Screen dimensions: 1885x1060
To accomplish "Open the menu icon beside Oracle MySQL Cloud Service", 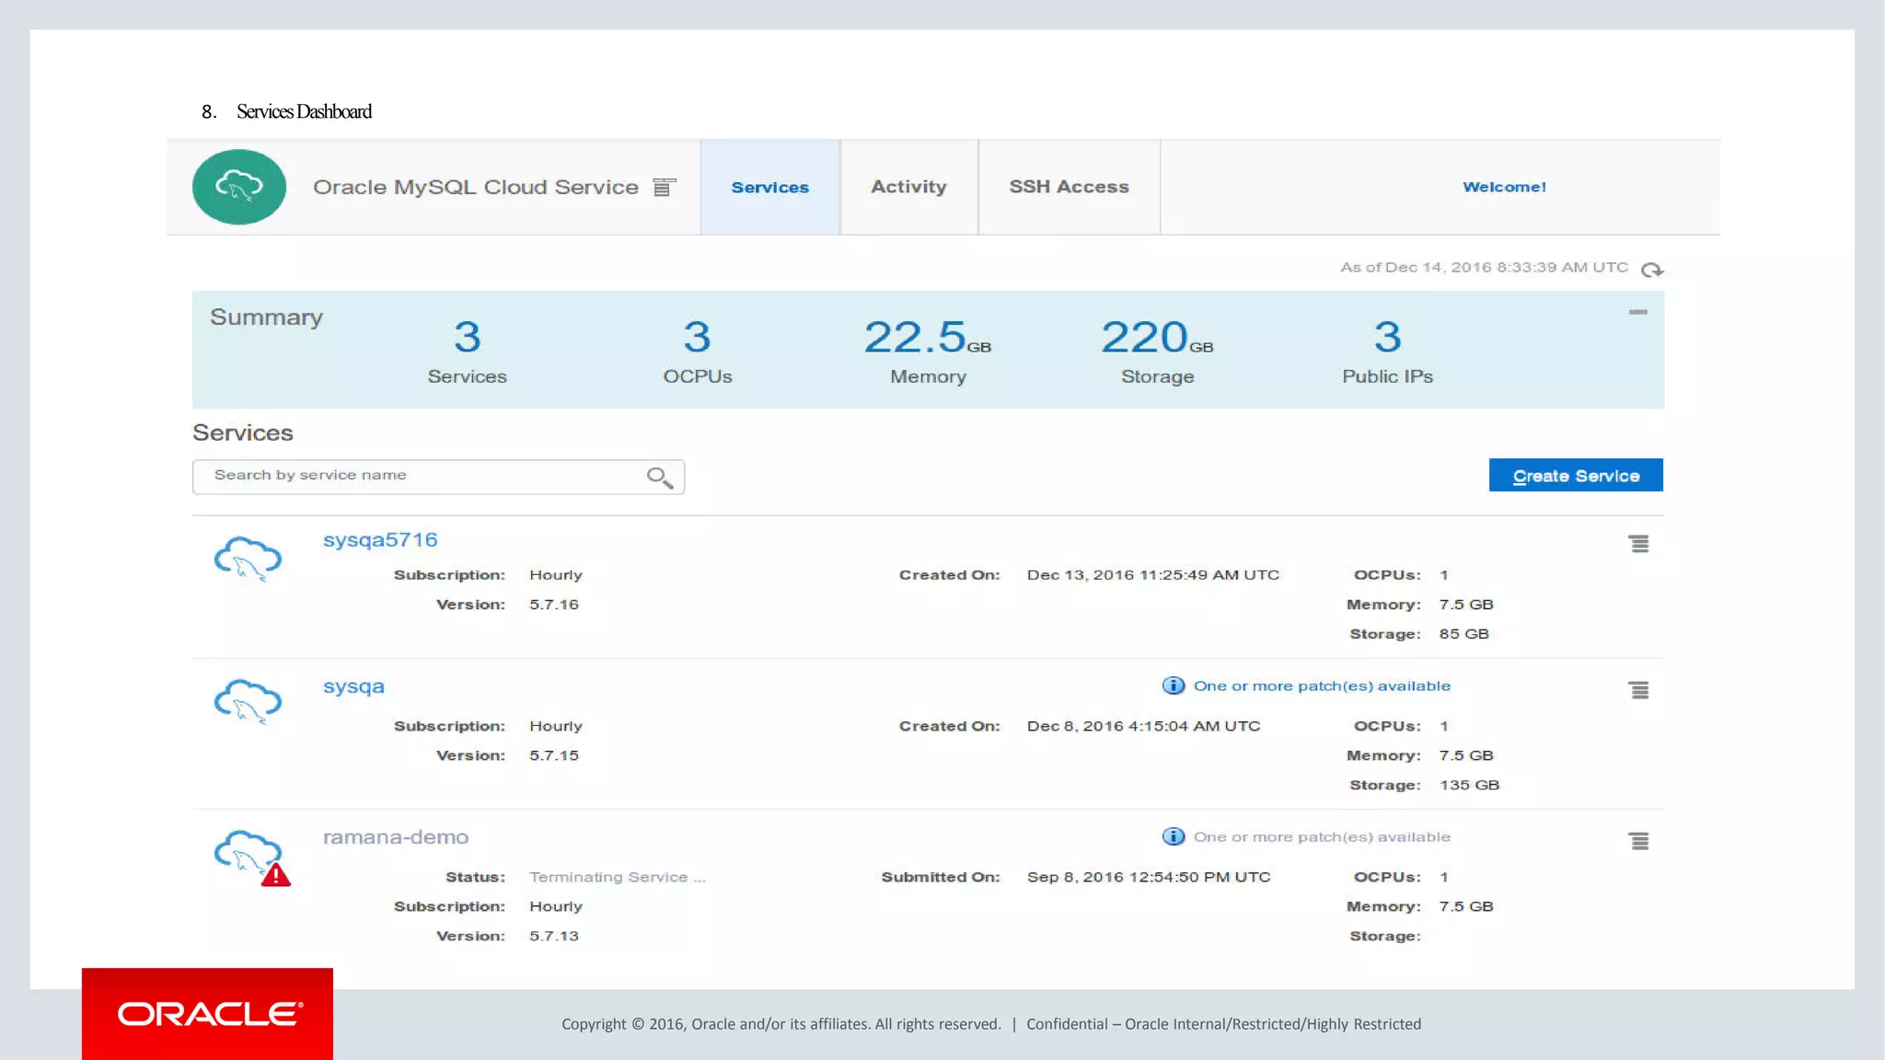I will pyautogui.click(x=664, y=188).
